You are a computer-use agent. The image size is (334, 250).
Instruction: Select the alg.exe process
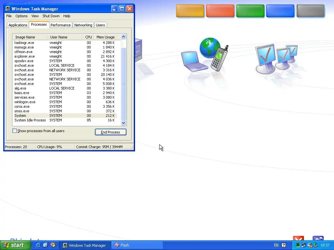[x=65, y=88]
